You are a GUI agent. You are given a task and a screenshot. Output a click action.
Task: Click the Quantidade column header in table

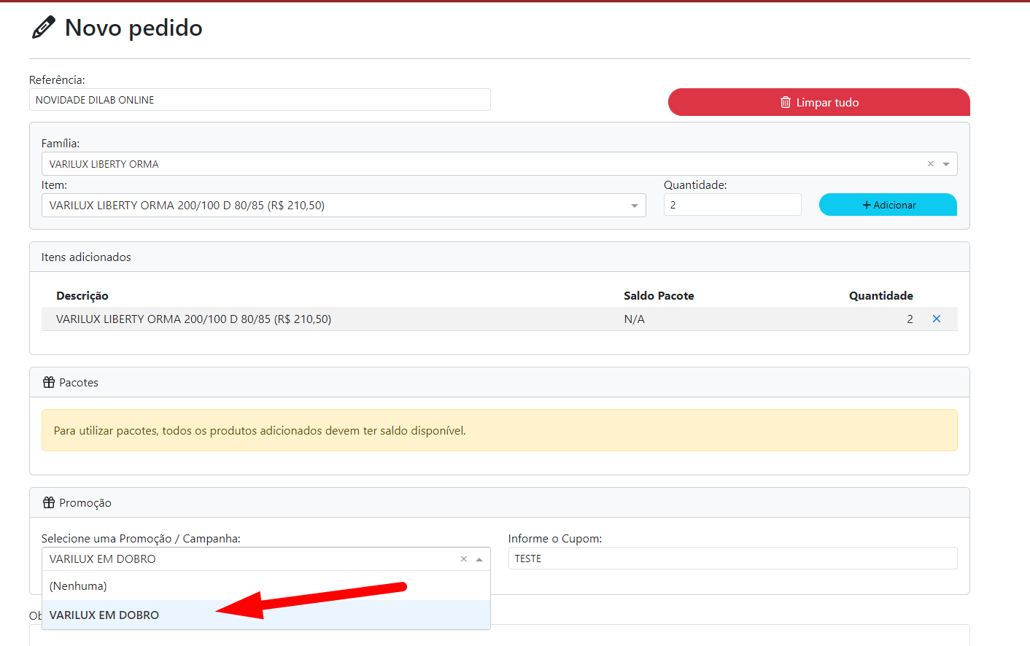[x=880, y=295]
